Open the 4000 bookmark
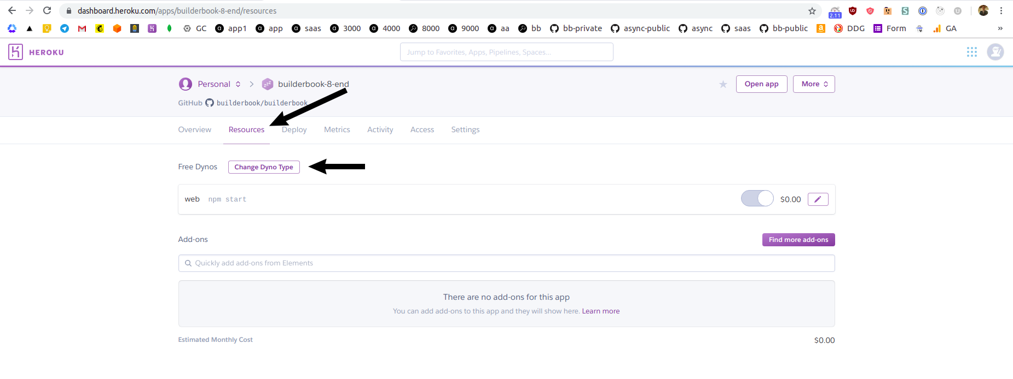Viewport: 1013px width, 379px height. (x=385, y=28)
